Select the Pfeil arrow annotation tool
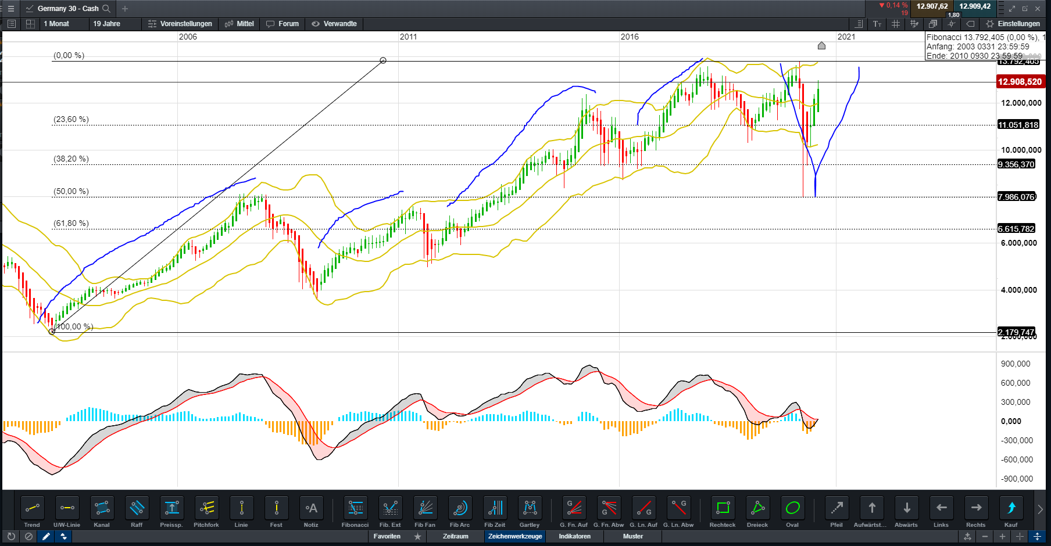 837,511
